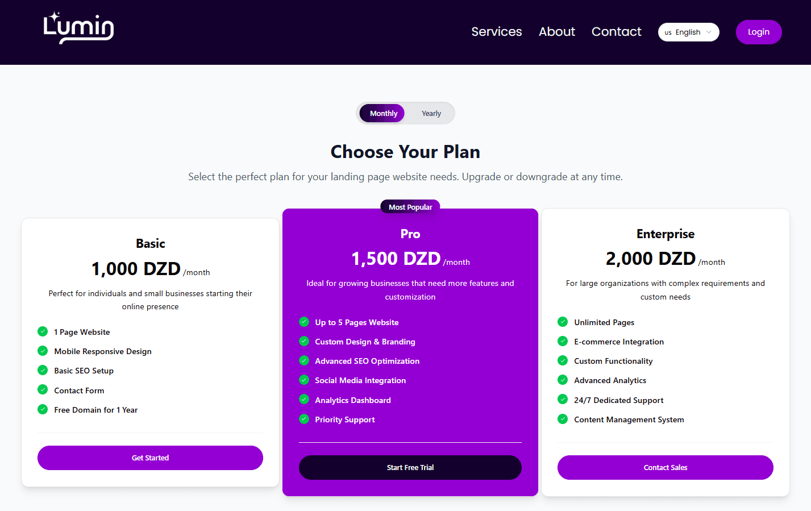Click Get Started on the Basic plan
This screenshot has width=811, height=511.
150,458
